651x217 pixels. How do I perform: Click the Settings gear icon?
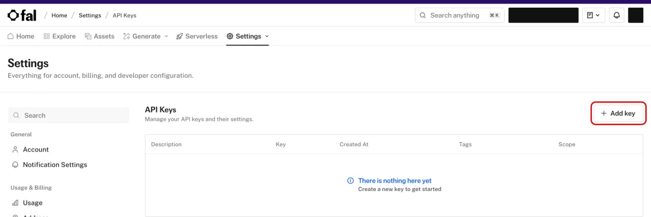(230, 37)
